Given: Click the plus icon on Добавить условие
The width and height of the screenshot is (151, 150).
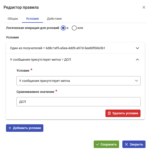Looking at the screenshot, I should tap(10, 128).
